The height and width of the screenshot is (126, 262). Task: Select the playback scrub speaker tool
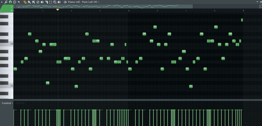tap(59, 2)
